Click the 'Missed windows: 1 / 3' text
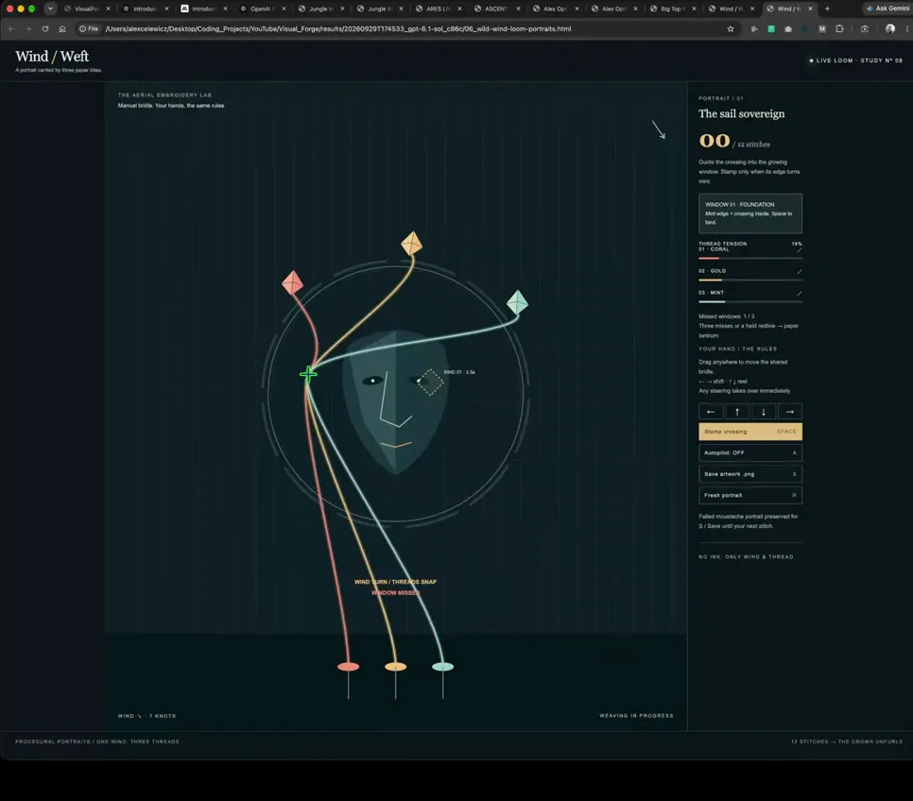913x801 pixels. pos(726,316)
